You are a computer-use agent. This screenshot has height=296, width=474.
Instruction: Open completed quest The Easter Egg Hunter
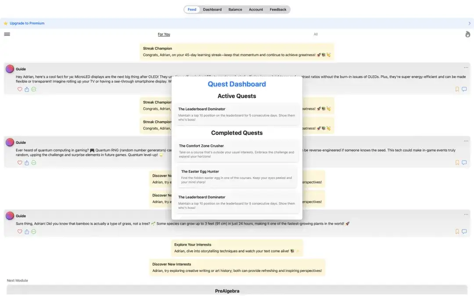pos(237,176)
